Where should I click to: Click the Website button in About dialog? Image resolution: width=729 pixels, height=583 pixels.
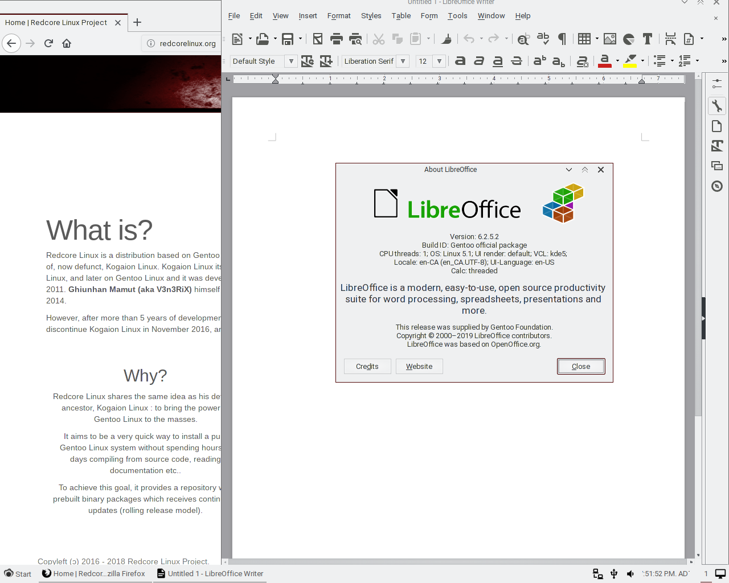(x=419, y=366)
